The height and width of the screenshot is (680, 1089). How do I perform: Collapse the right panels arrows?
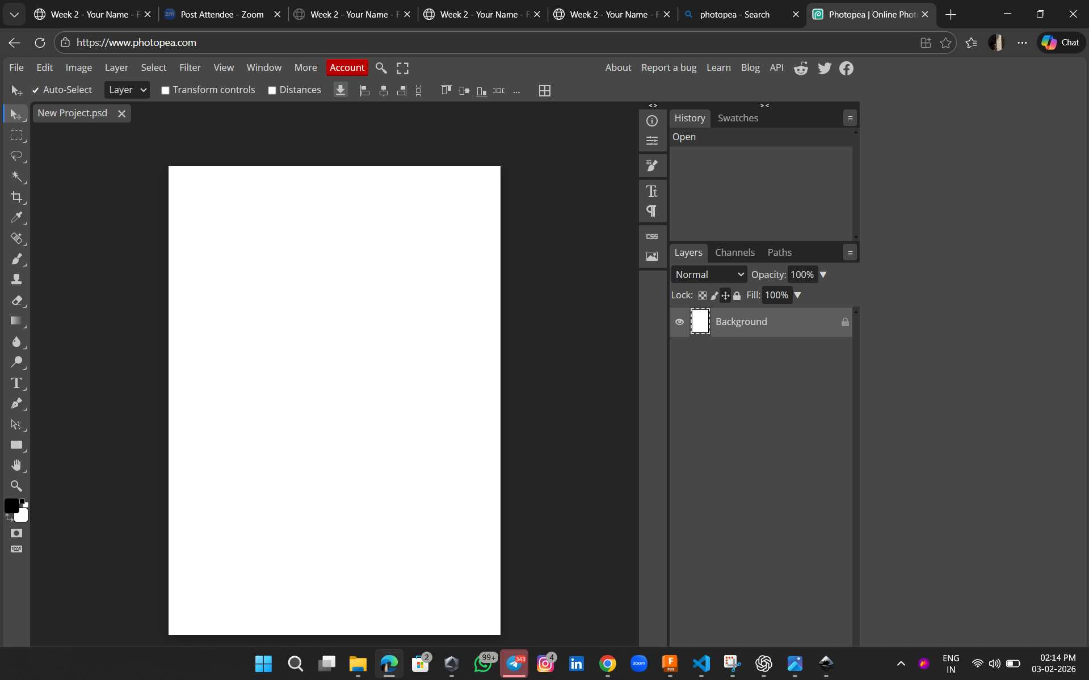(x=765, y=105)
